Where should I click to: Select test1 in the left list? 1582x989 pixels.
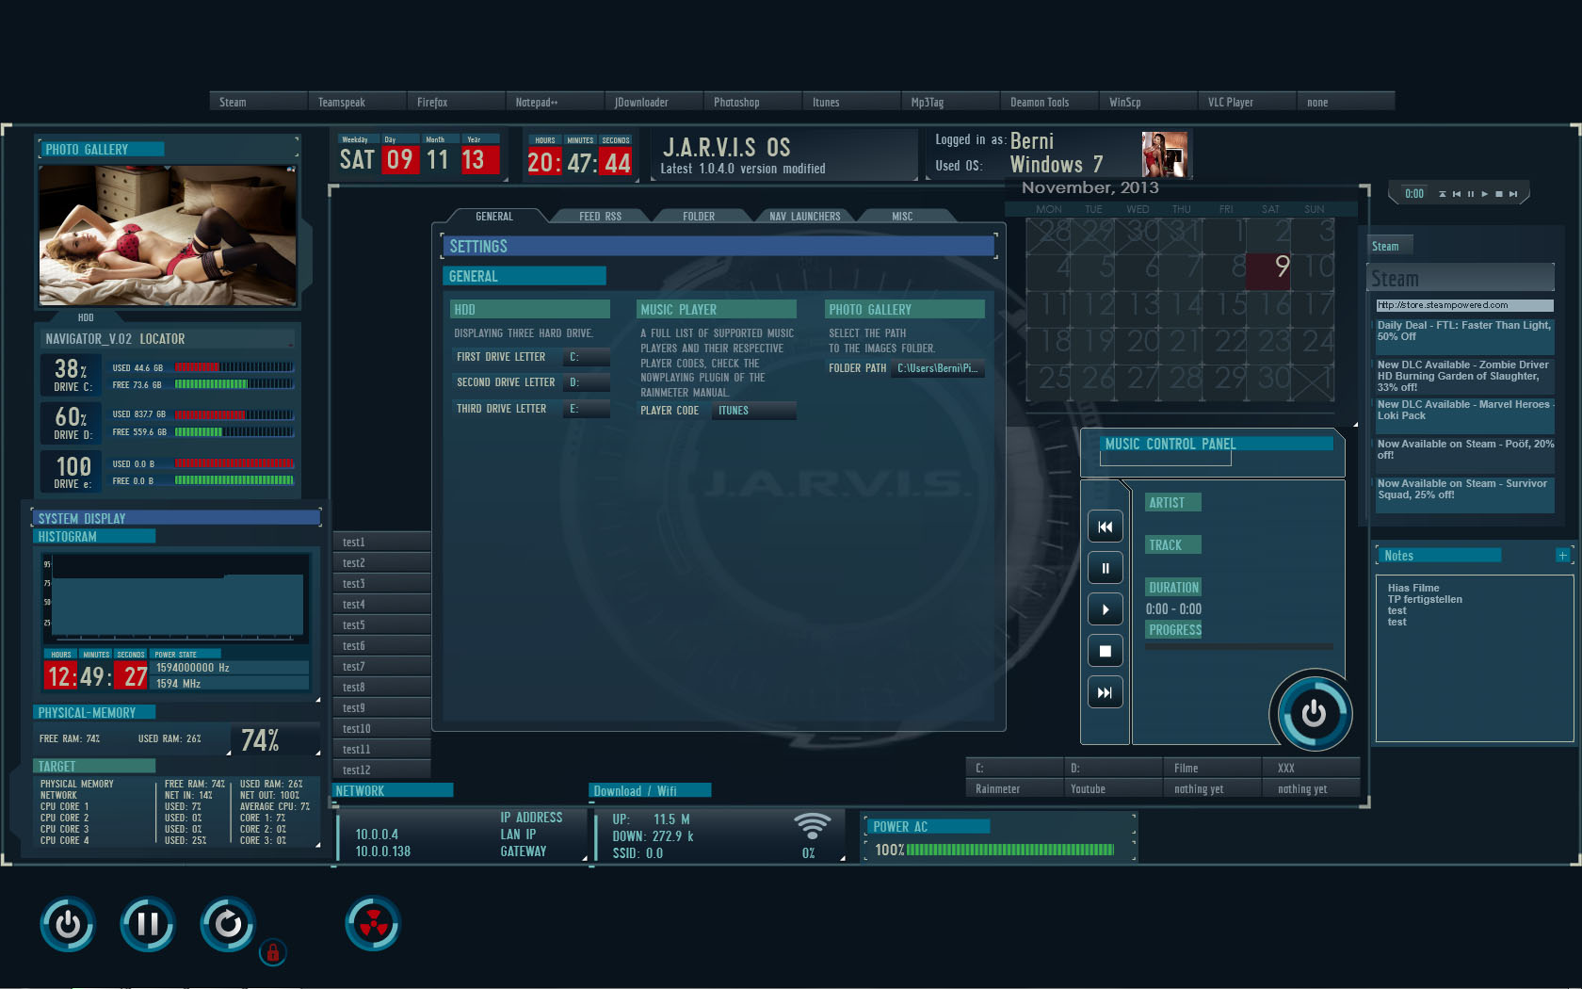[x=354, y=542]
